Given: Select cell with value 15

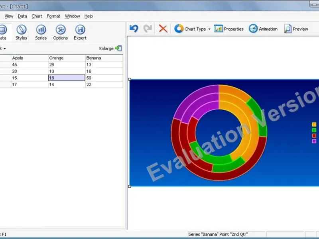Looking at the screenshot, I should pos(30,78).
